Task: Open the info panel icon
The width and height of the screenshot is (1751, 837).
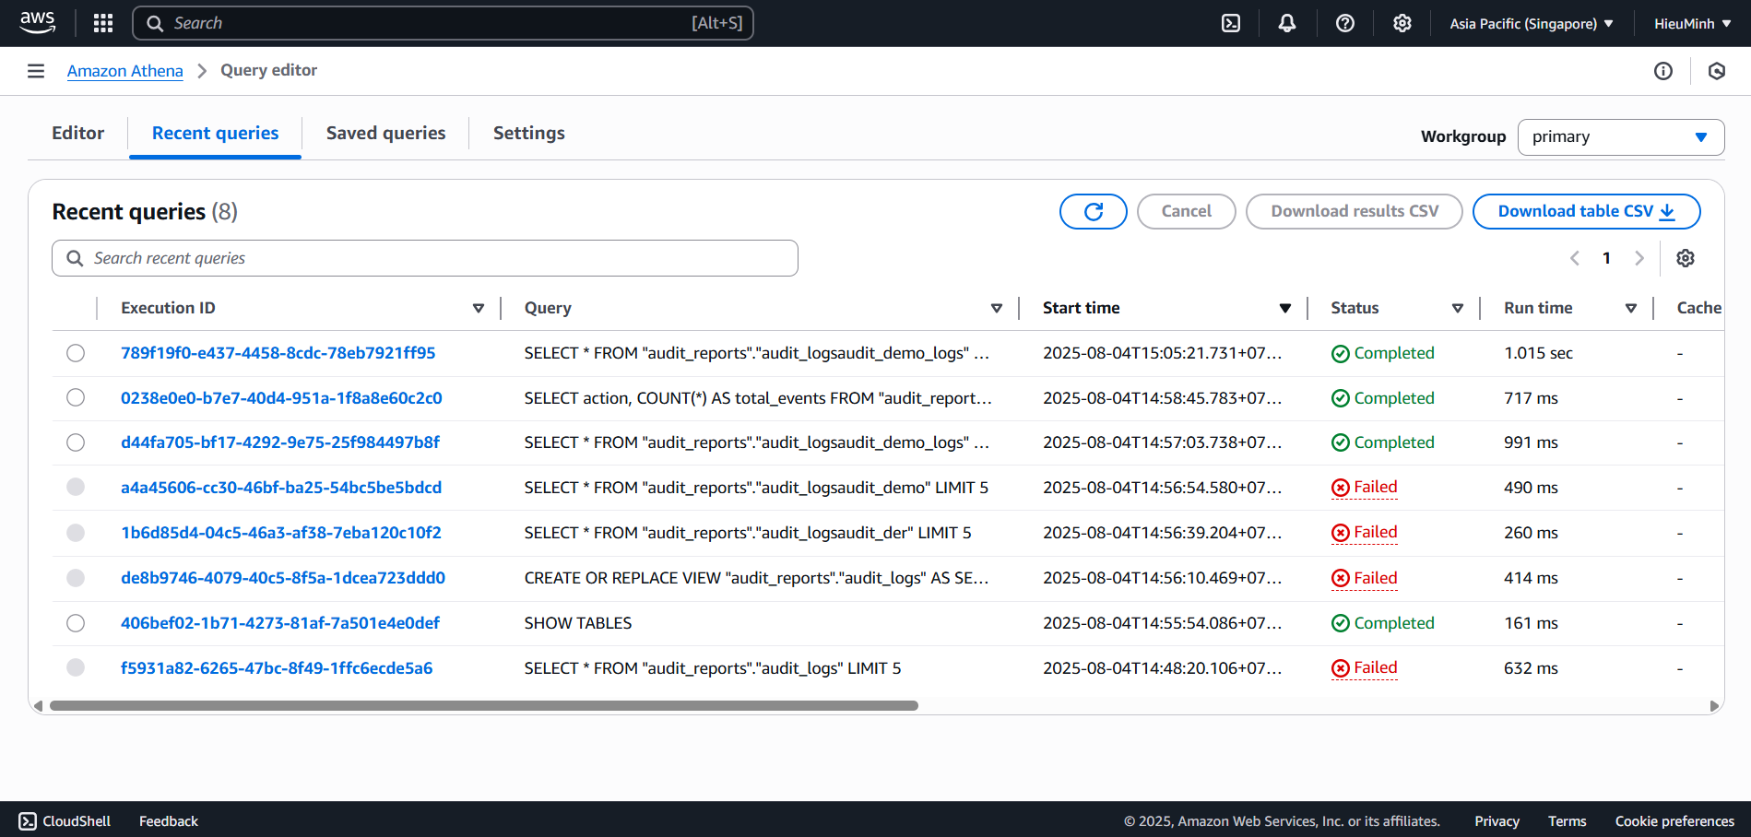Action: tap(1663, 71)
